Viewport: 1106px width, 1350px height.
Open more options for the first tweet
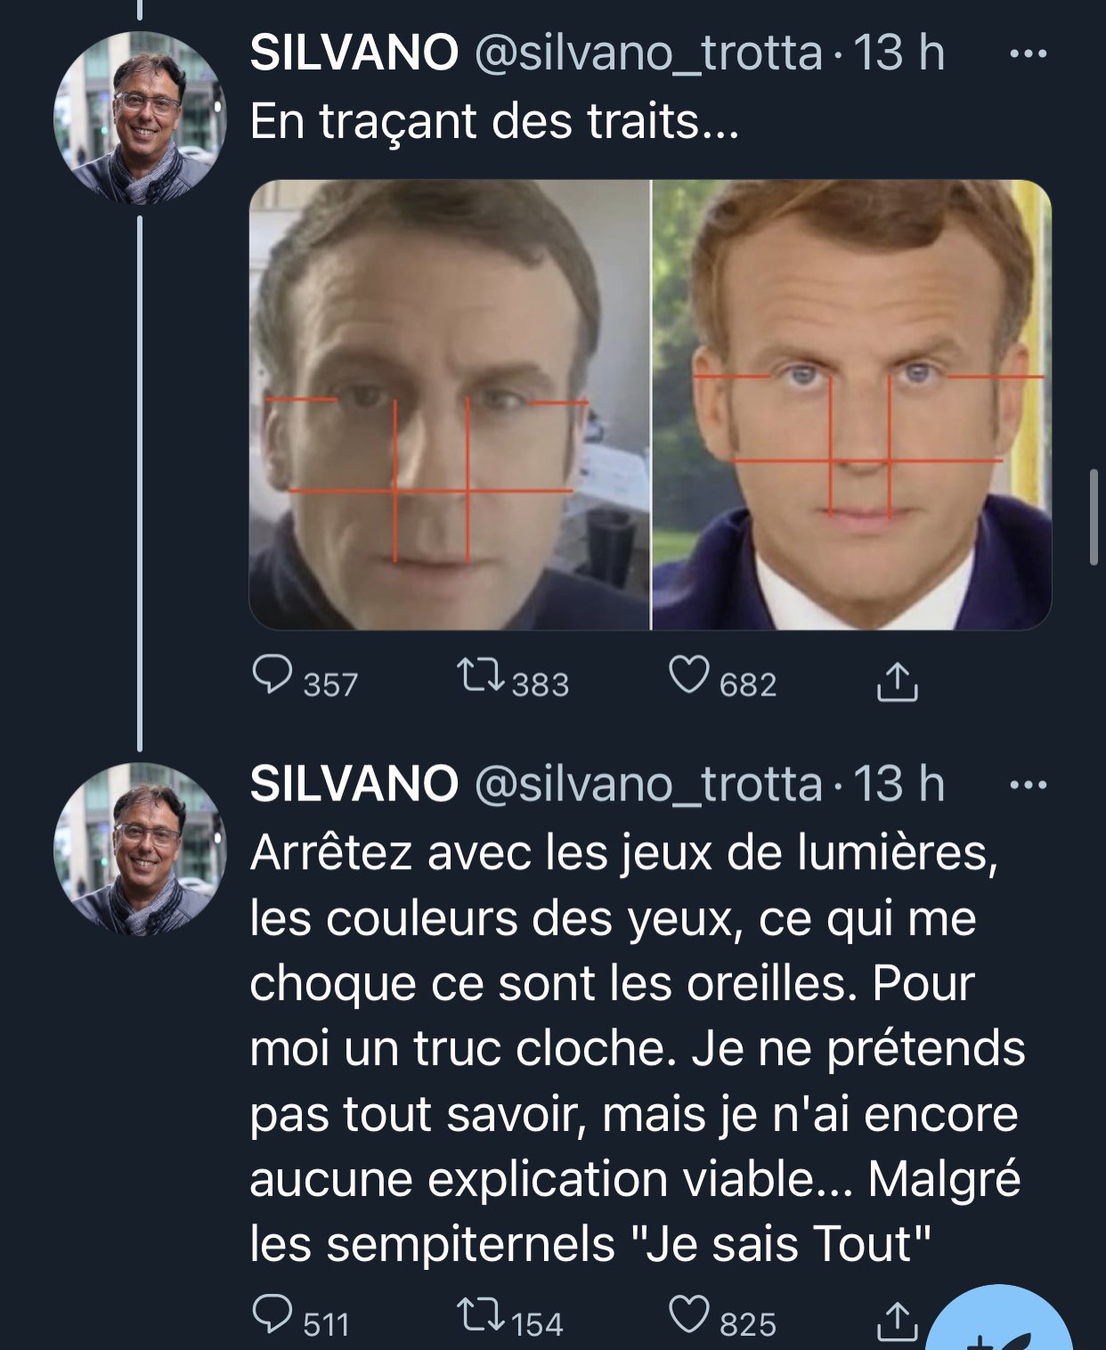coord(1029,54)
